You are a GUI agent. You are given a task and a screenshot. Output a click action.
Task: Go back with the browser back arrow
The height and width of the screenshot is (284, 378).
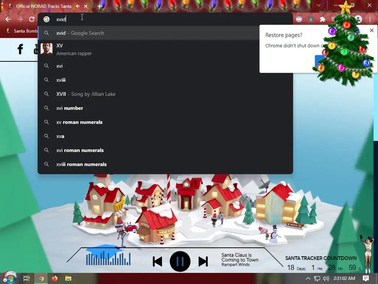(8, 19)
